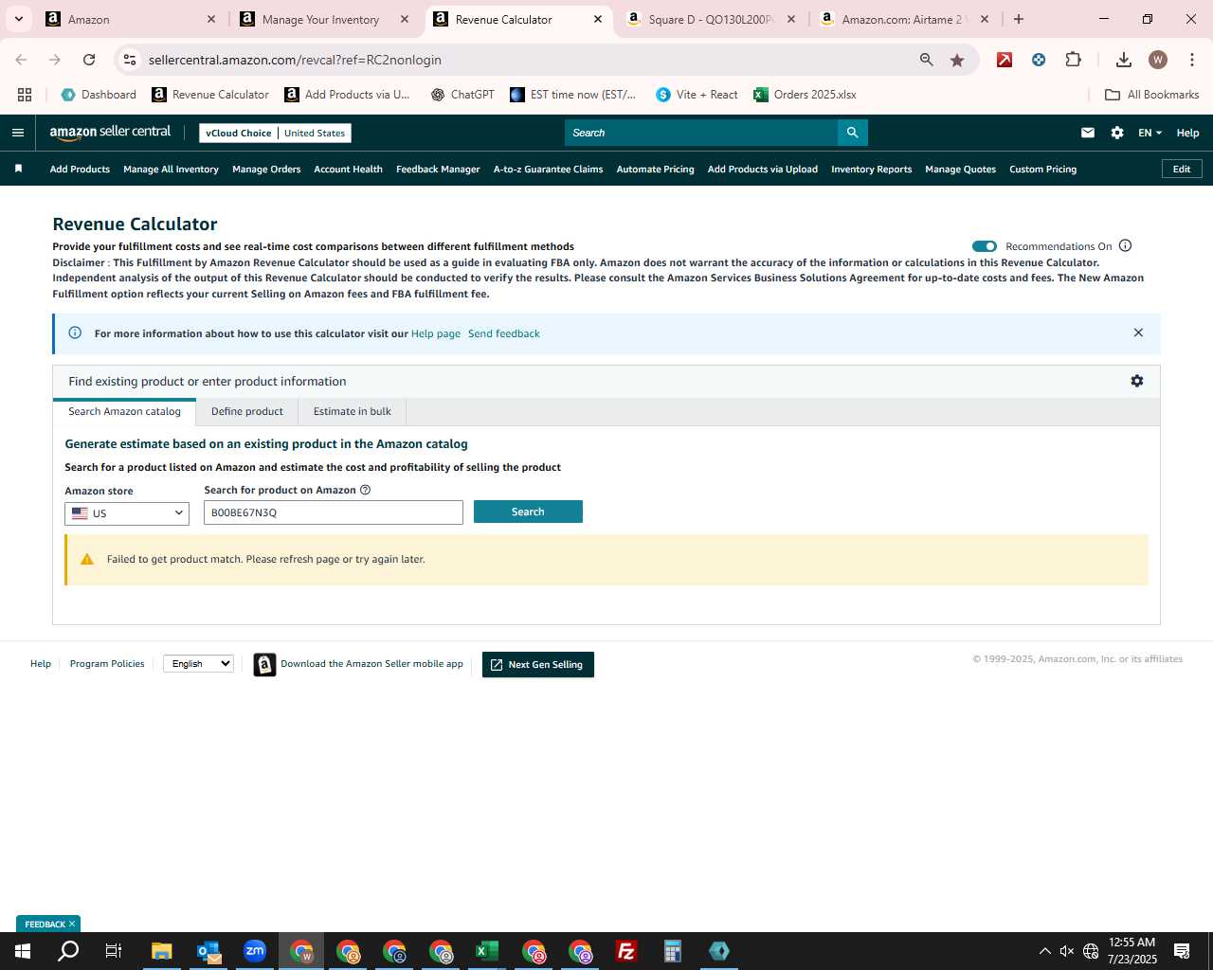Viewport: 1213px width, 970px height.
Task: Click the FEEDBACK tab close x
Action: tap(71, 924)
